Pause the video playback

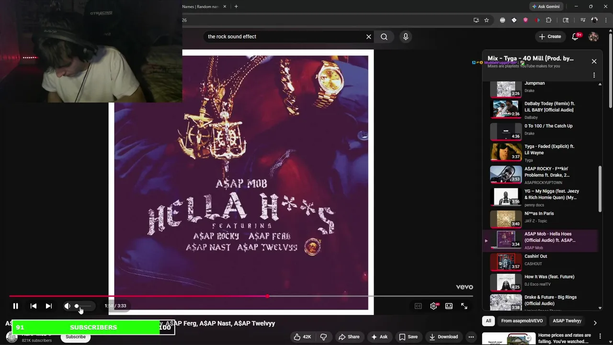tap(15, 306)
